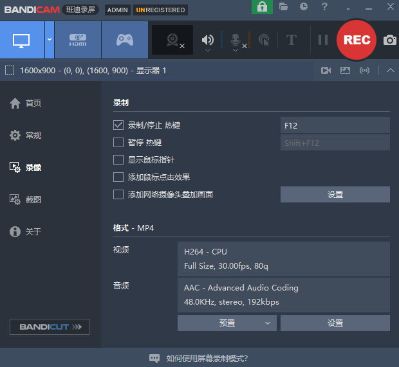
Task: Click the speech bubble help icon
Action: 154,359
